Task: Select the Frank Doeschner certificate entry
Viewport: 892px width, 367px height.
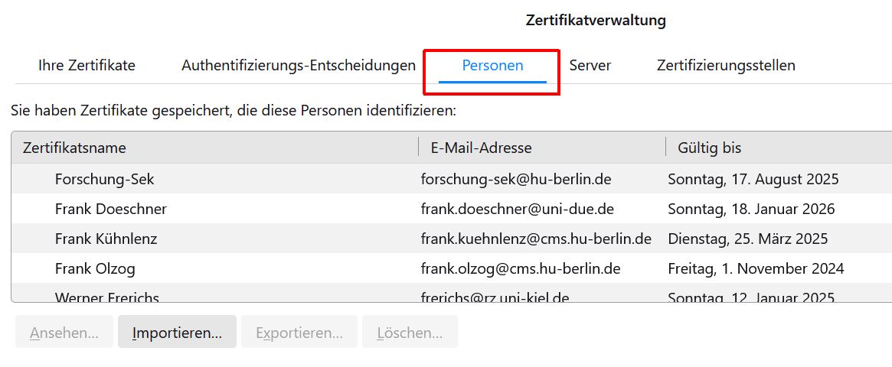Action: [110, 209]
